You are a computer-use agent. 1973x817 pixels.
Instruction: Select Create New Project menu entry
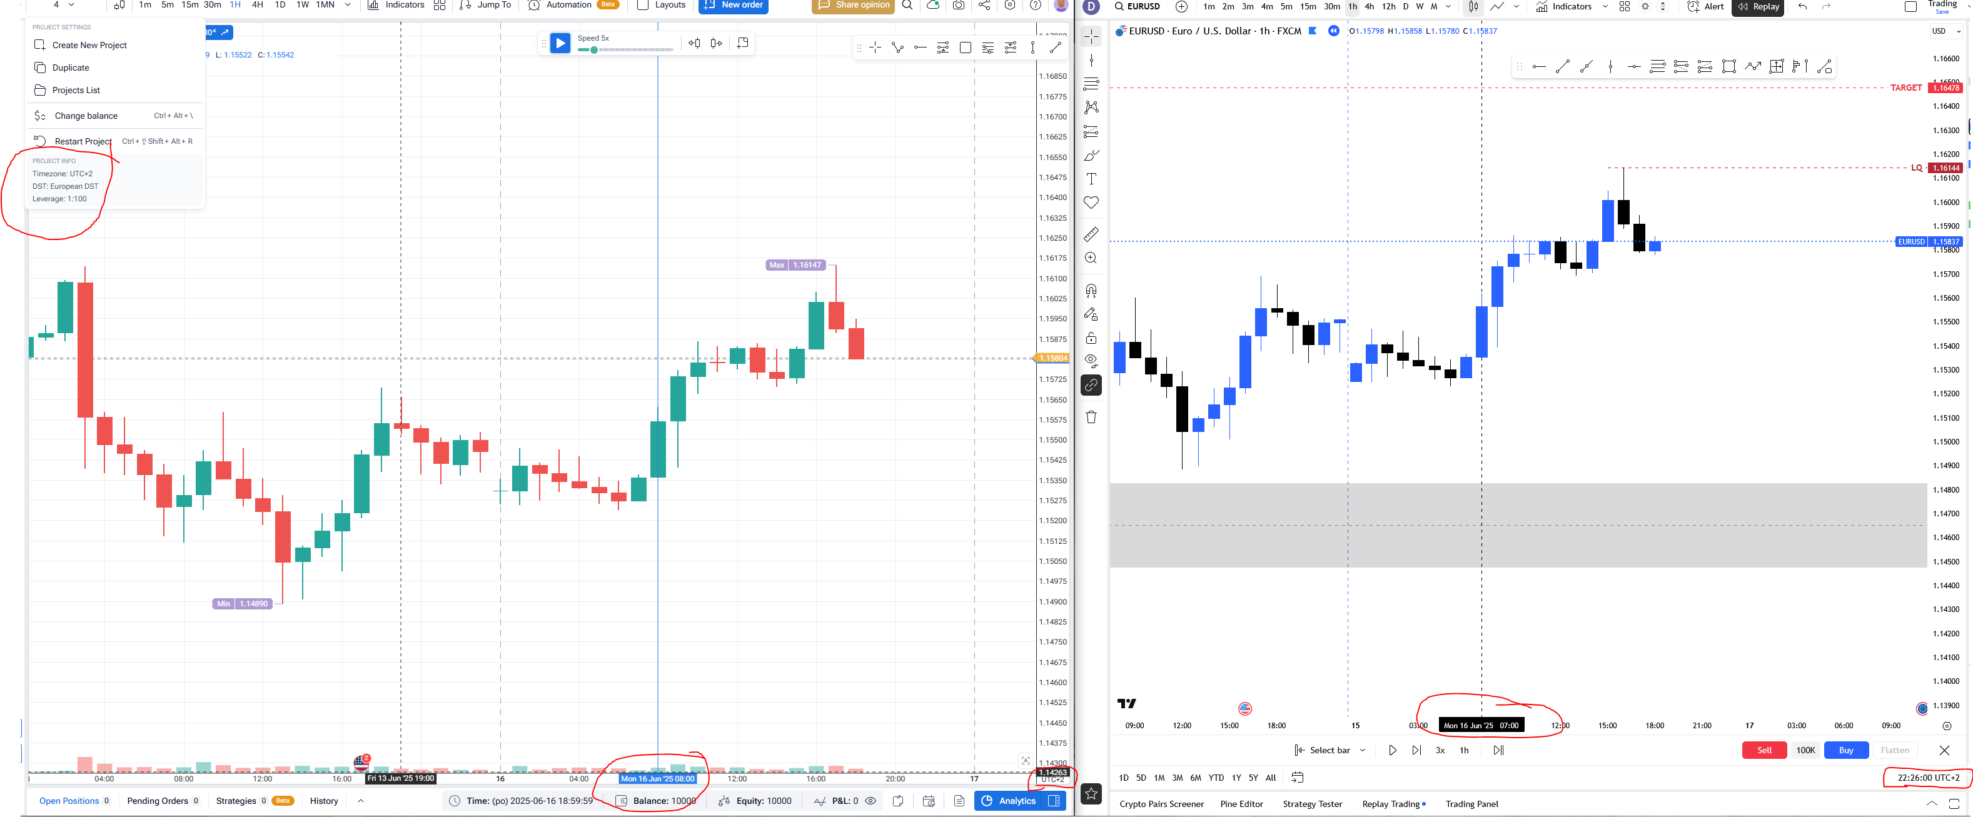116,45
